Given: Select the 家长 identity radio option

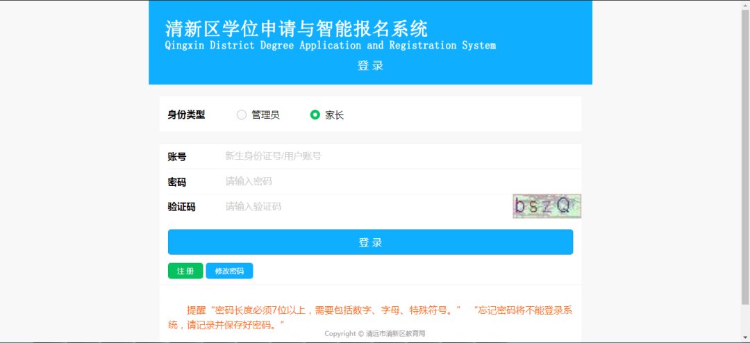Looking at the screenshot, I should point(315,115).
